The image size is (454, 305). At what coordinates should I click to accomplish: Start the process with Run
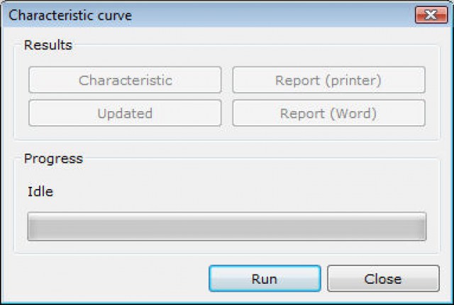point(264,279)
